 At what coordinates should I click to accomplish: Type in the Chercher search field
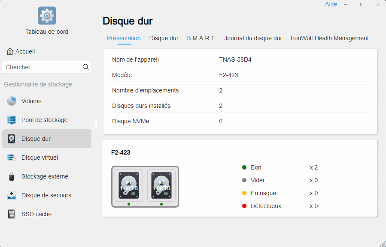42,67
